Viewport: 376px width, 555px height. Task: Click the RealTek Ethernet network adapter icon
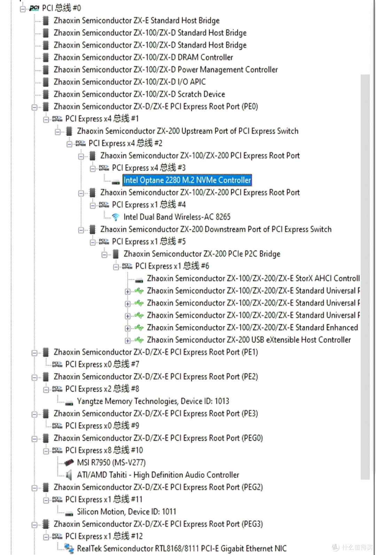69,549
